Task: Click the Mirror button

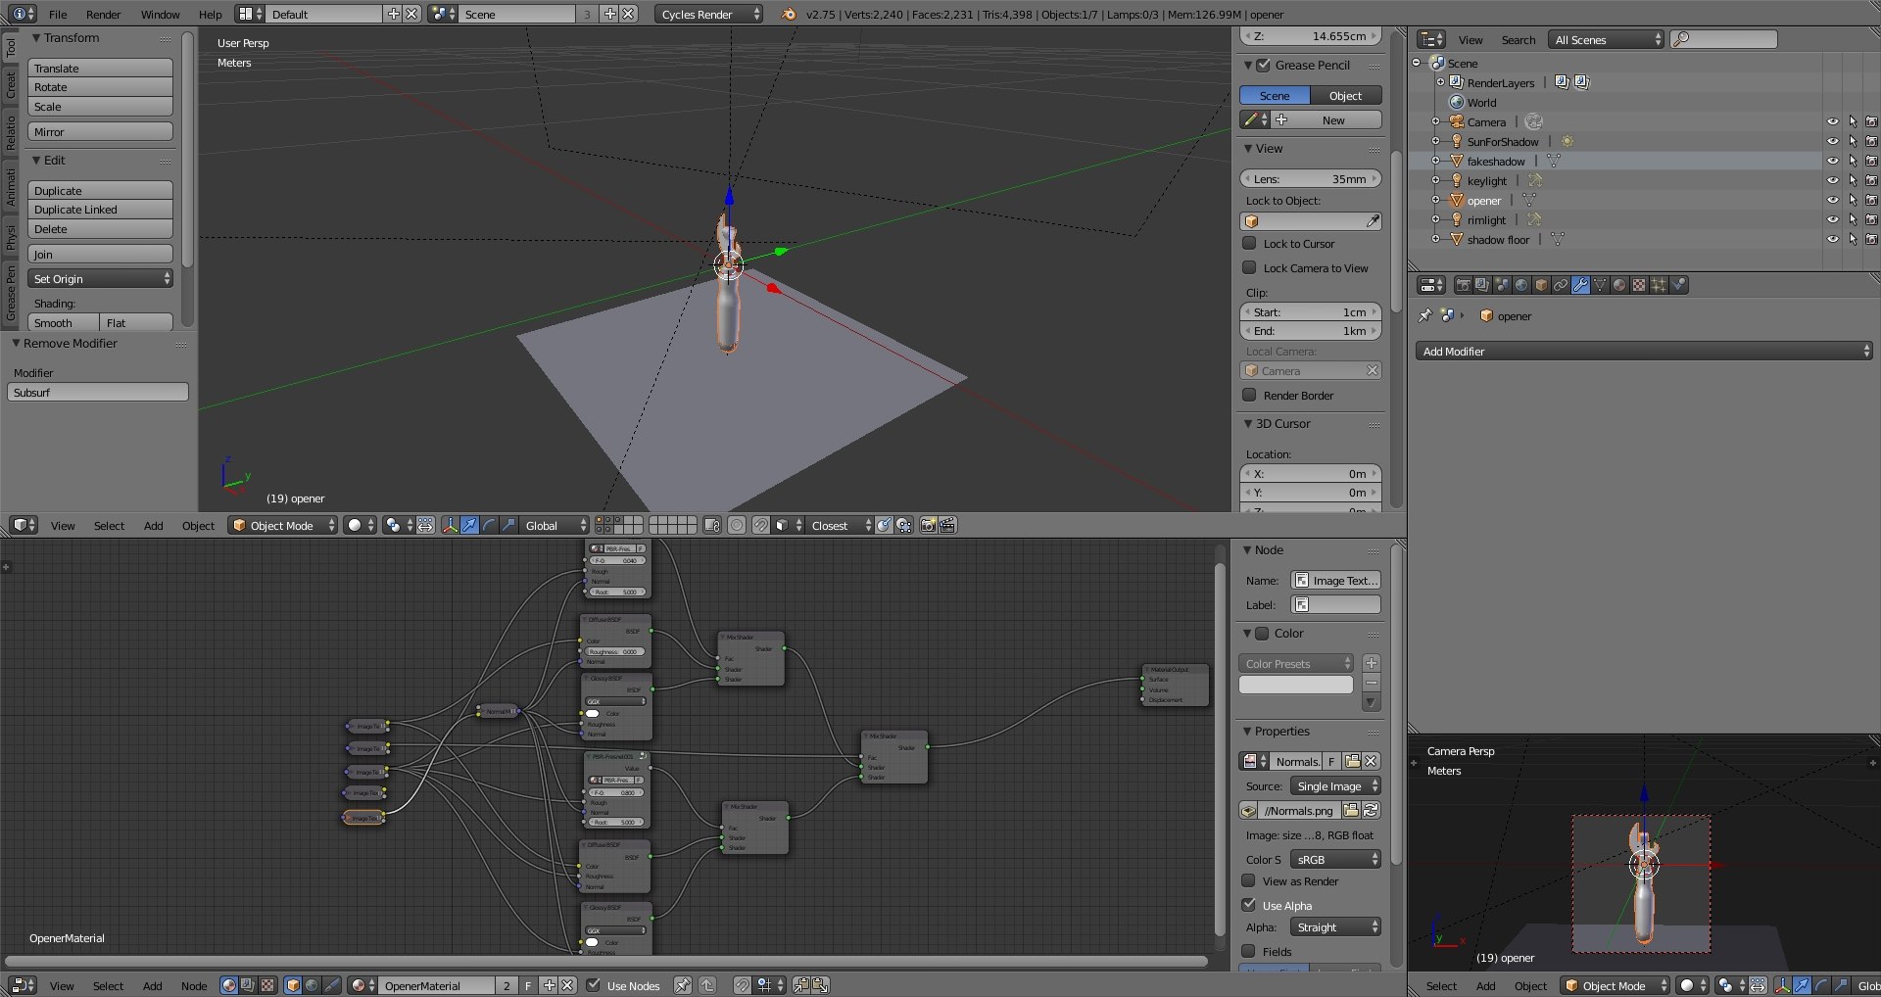Action: tap(101, 132)
